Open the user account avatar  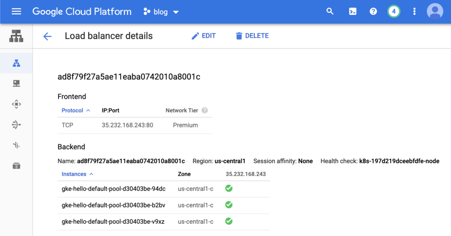point(435,11)
